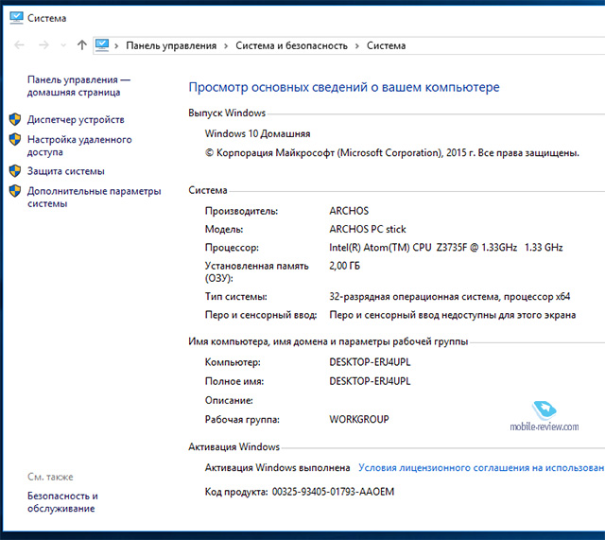Viewport: 605px width, 540px height.
Task: Click system type value 32-разрядная операционная система
Action: tap(450, 297)
